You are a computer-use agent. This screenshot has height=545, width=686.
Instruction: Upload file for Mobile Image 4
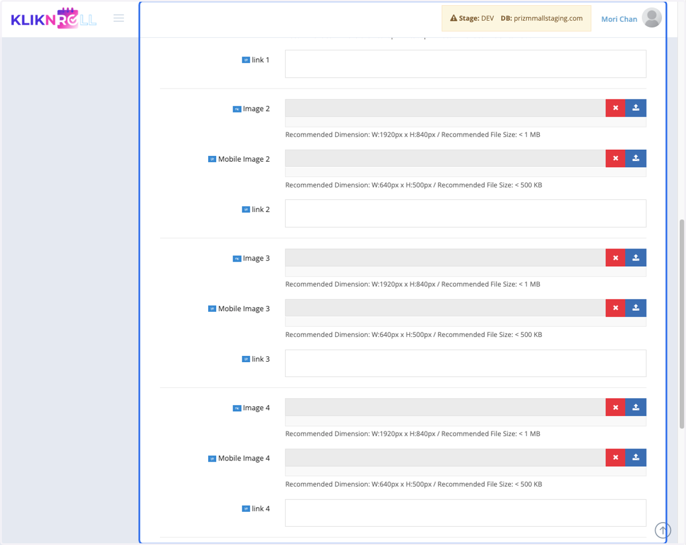[636, 458]
